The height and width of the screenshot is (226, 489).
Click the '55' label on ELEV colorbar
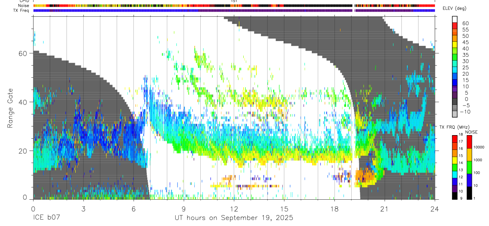pos(466,29)
